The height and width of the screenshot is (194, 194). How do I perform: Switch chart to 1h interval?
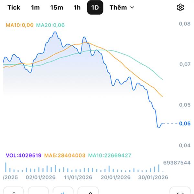77,7
